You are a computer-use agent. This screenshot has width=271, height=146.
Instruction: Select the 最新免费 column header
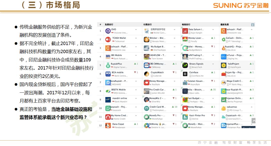tap(225, 25)
